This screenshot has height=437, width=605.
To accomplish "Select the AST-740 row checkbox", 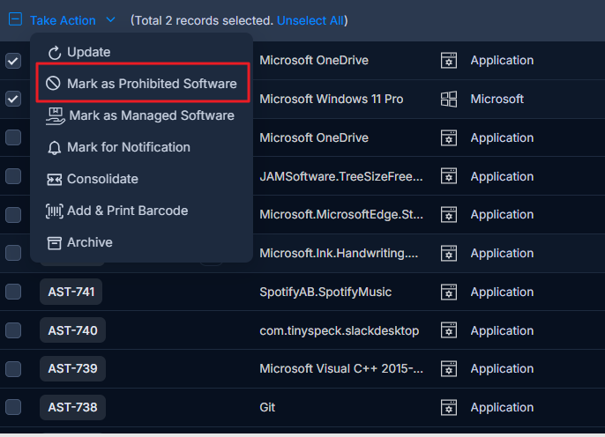I will (x=13, y=330).
